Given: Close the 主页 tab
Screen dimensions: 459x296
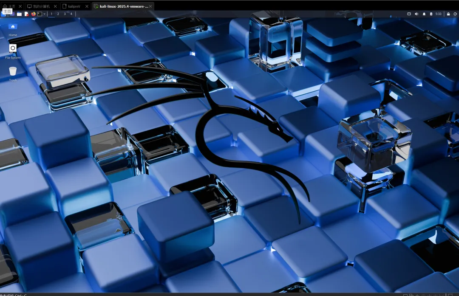Looking at the screenshot, I should [x=20, y=6].
